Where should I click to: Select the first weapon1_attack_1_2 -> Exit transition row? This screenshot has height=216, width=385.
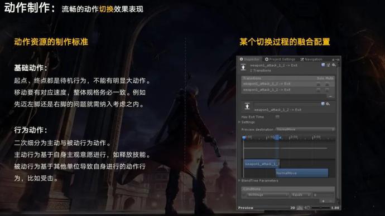288,84
